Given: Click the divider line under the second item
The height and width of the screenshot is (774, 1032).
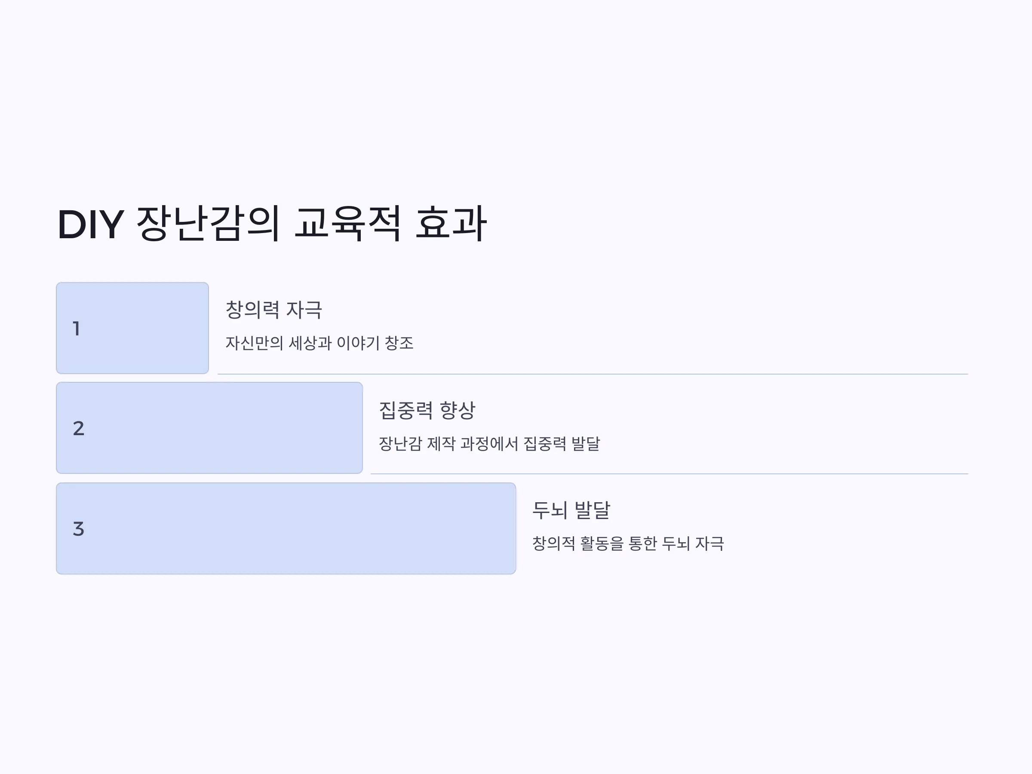Looking at the screenshot, I should click(670, 474).
